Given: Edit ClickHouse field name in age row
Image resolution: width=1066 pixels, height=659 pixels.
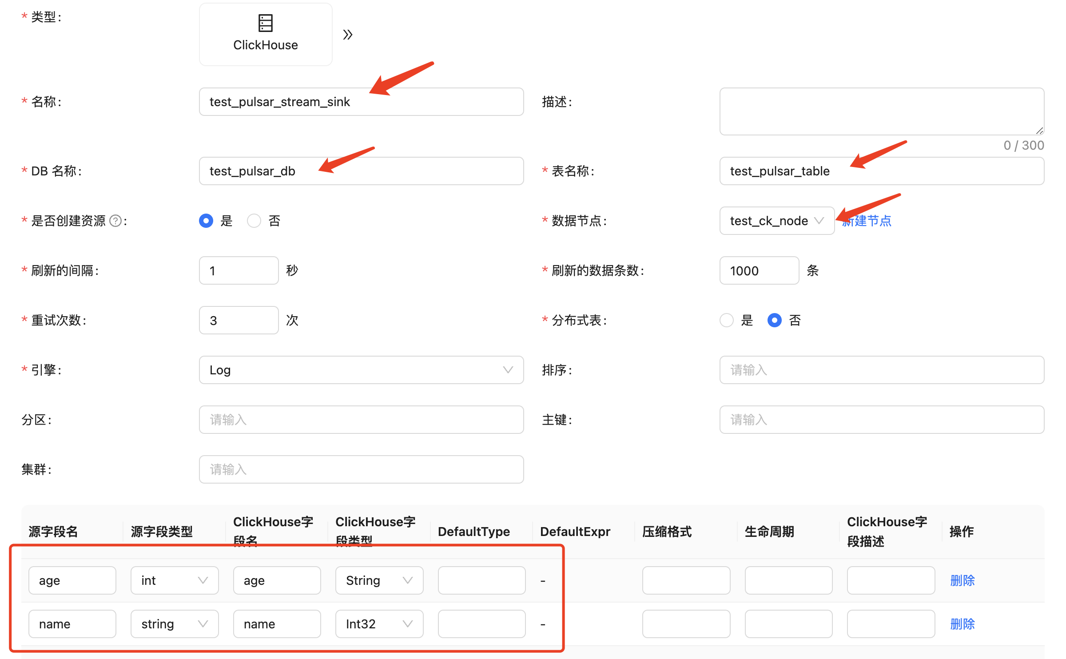Looking at the screenshot, I should 277,580.
